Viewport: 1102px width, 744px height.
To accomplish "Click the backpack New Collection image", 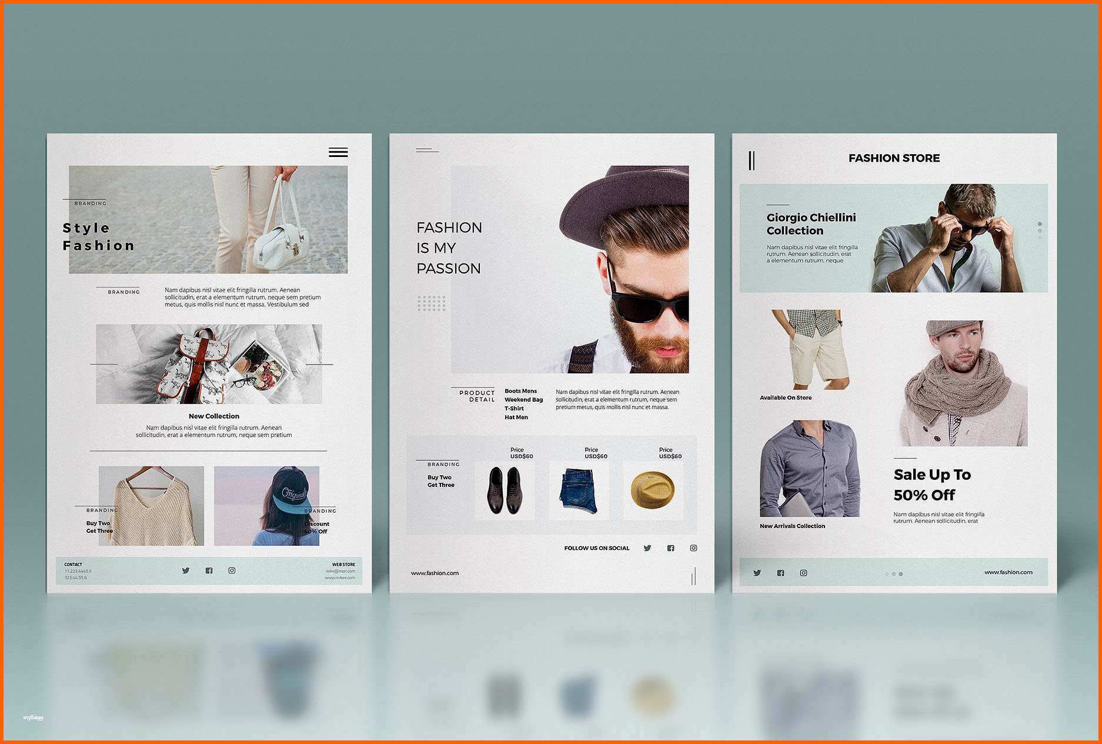I will (209, 364).
